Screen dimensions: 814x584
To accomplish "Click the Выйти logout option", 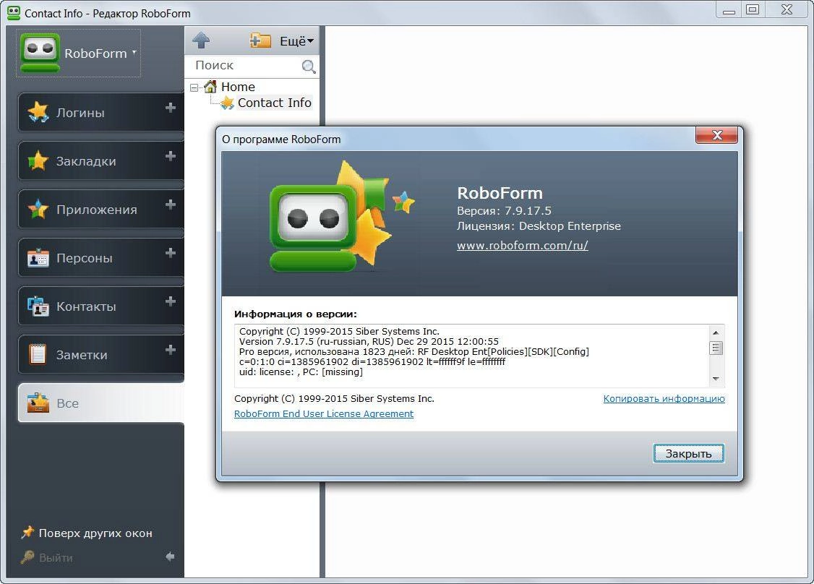I will [47, 557].
